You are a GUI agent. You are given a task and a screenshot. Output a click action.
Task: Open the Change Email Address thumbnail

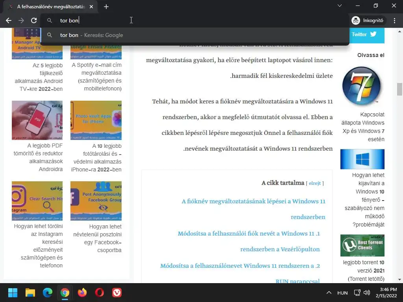click(x=96, y=52)
